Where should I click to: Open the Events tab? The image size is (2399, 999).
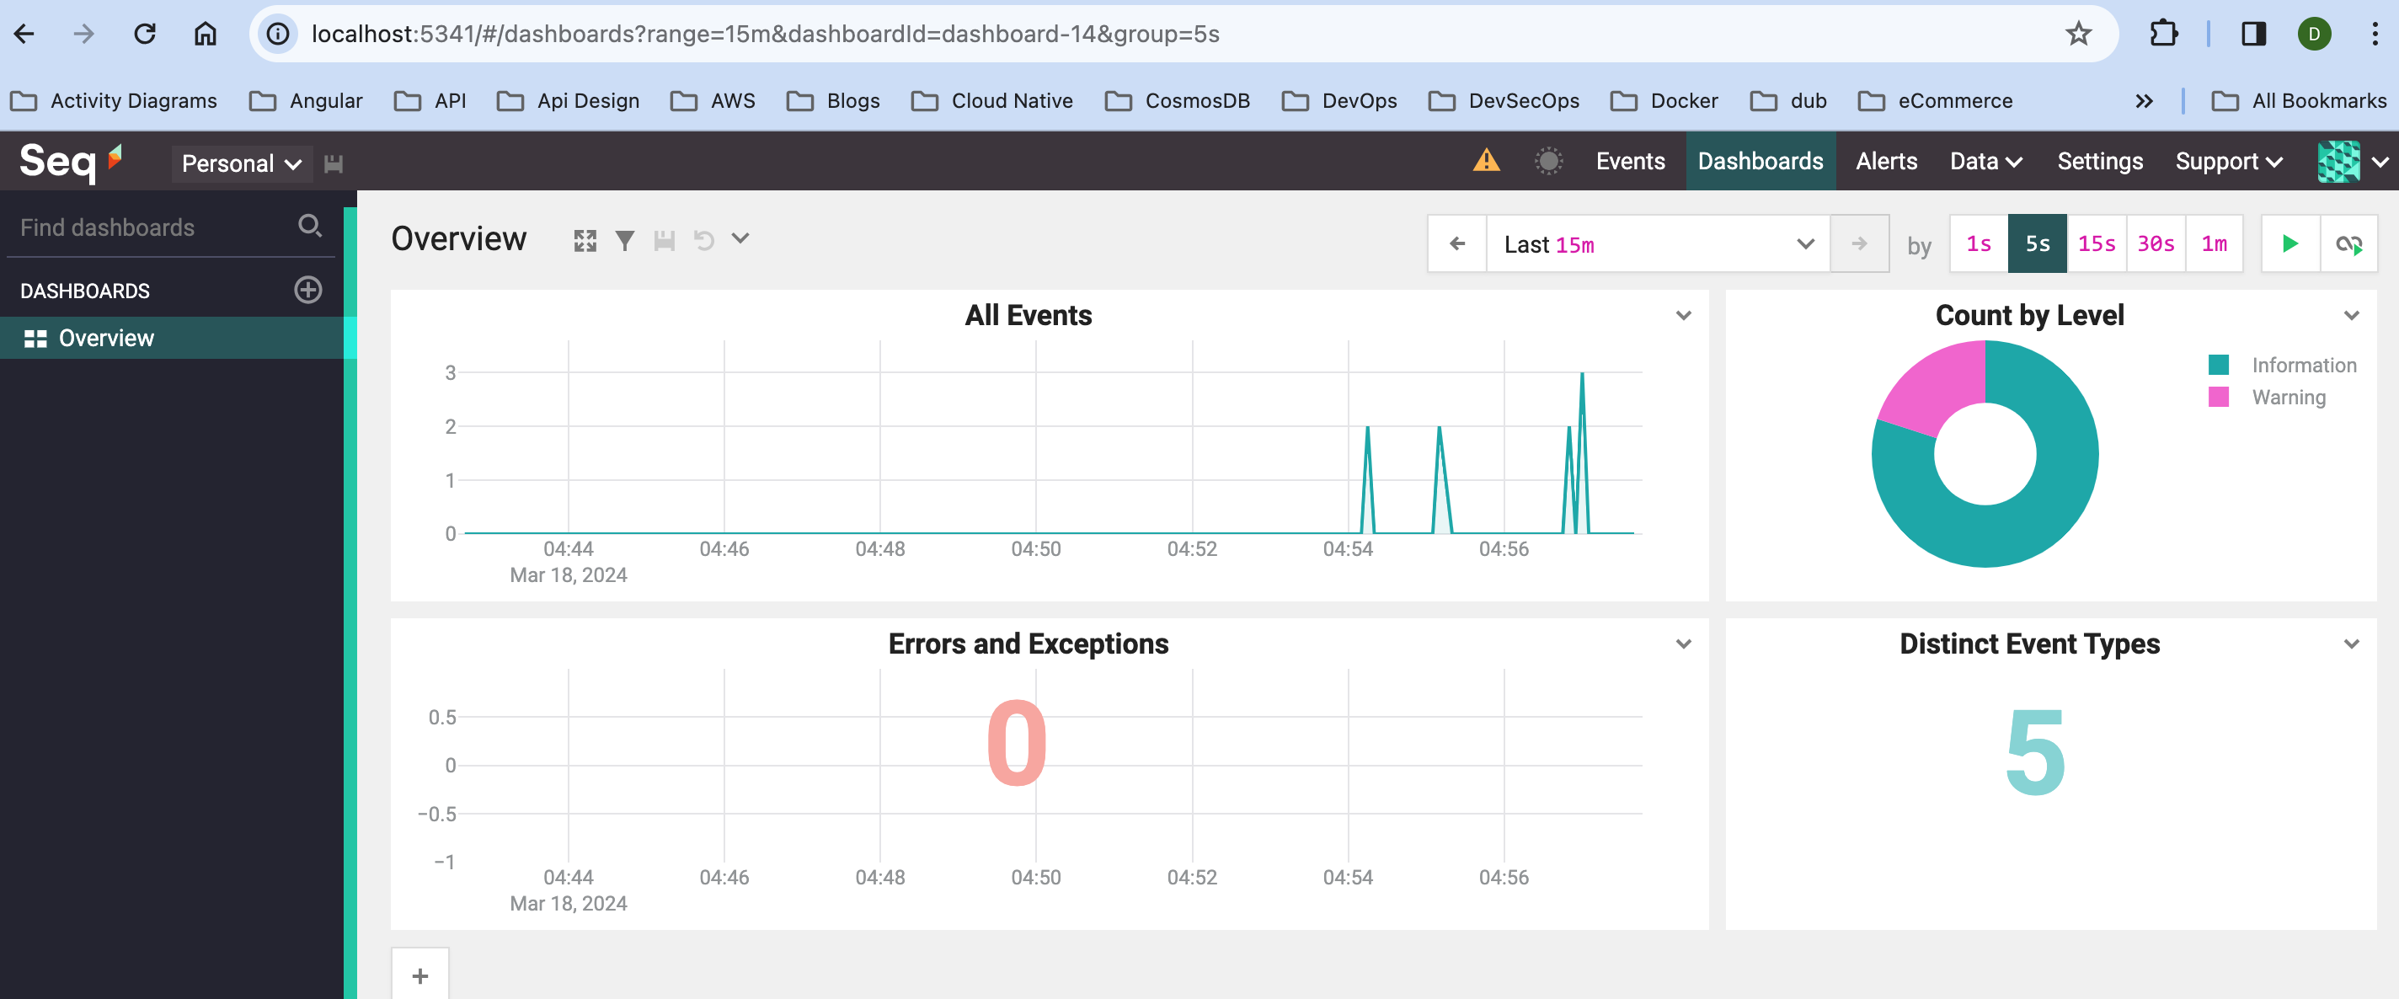click(x=1629, y=161)
